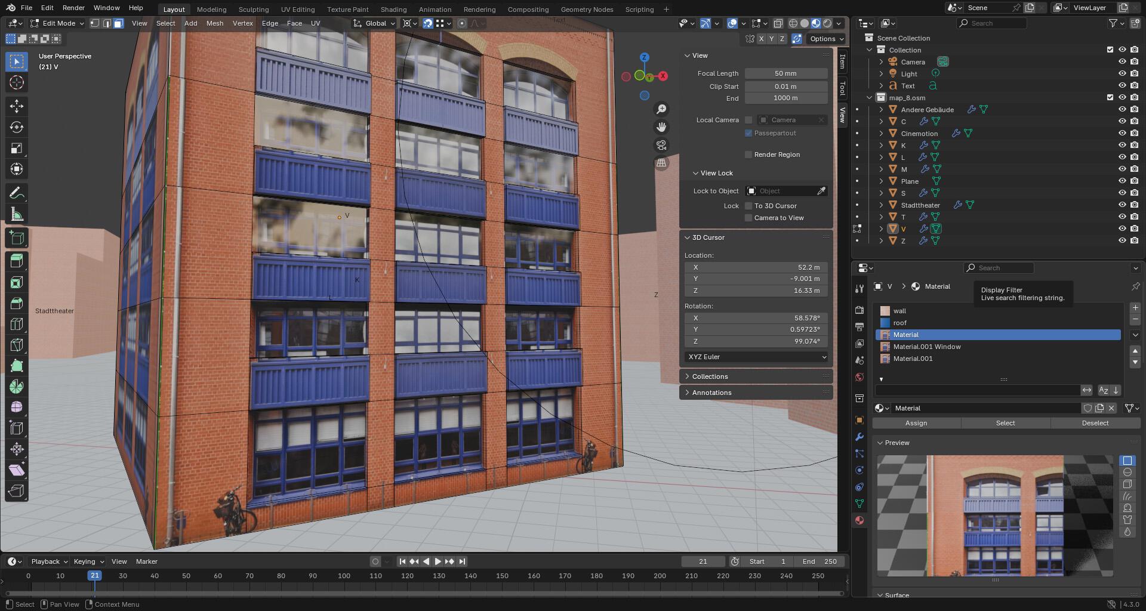Image resolution: width=1146 pixels, height=611 pixels.
Task: Select the Rotate tool
Action: pos(17,127)
